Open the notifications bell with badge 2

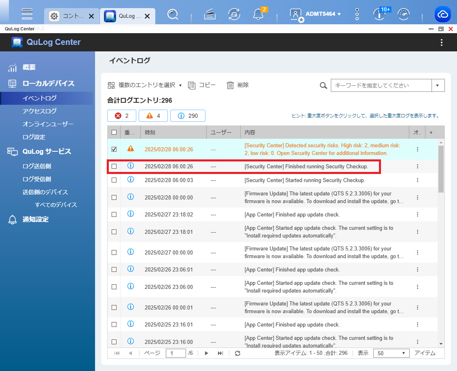258,14
